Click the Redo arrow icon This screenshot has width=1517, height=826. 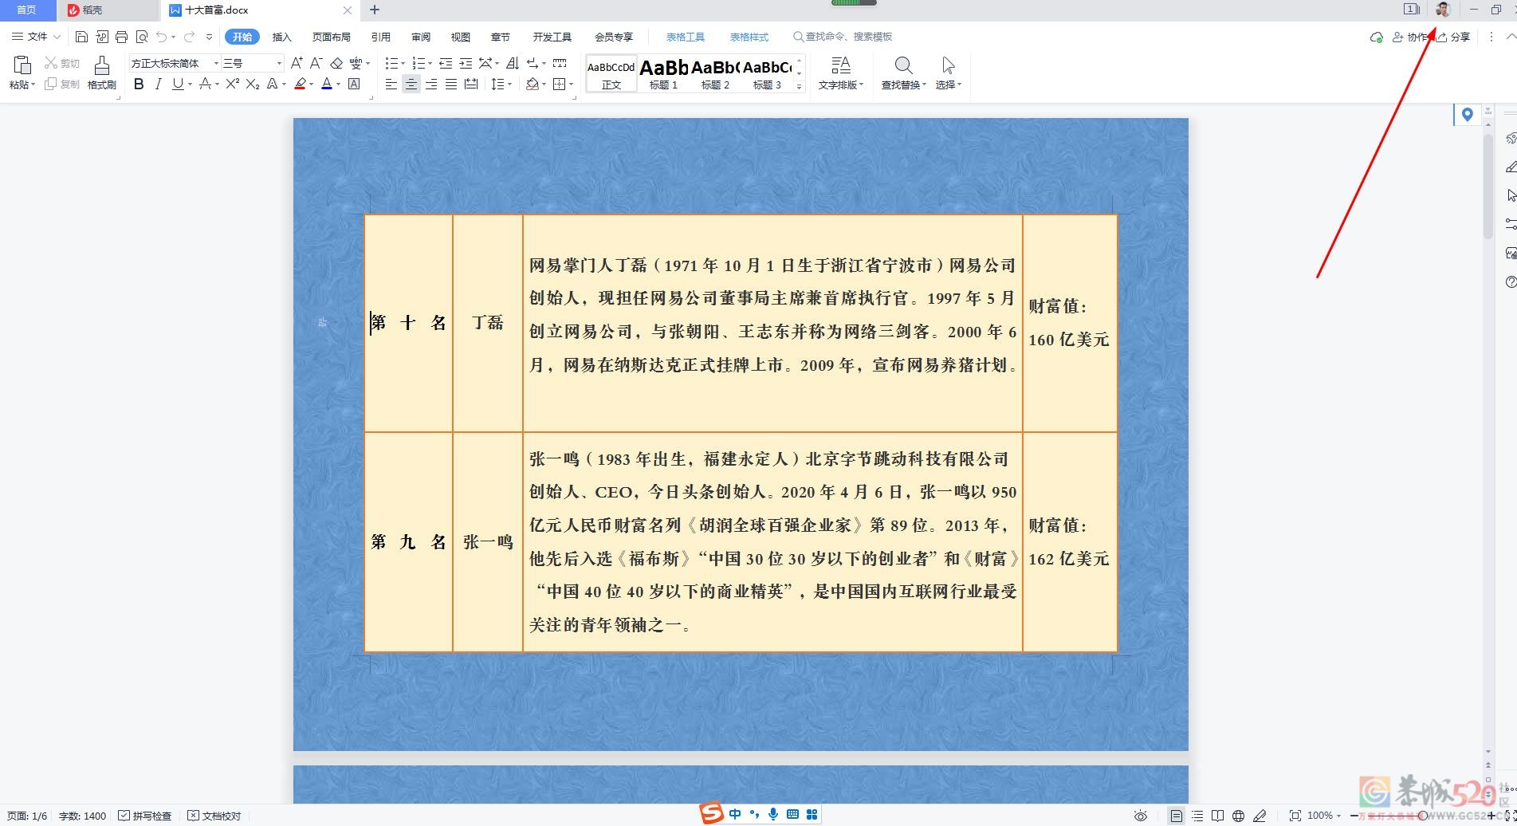[x=189, y=37]
